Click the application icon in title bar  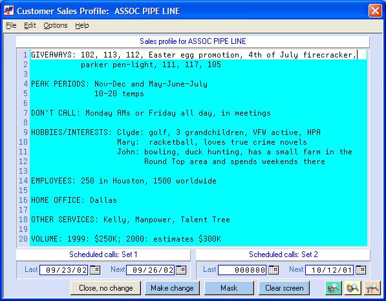point(9,11)
